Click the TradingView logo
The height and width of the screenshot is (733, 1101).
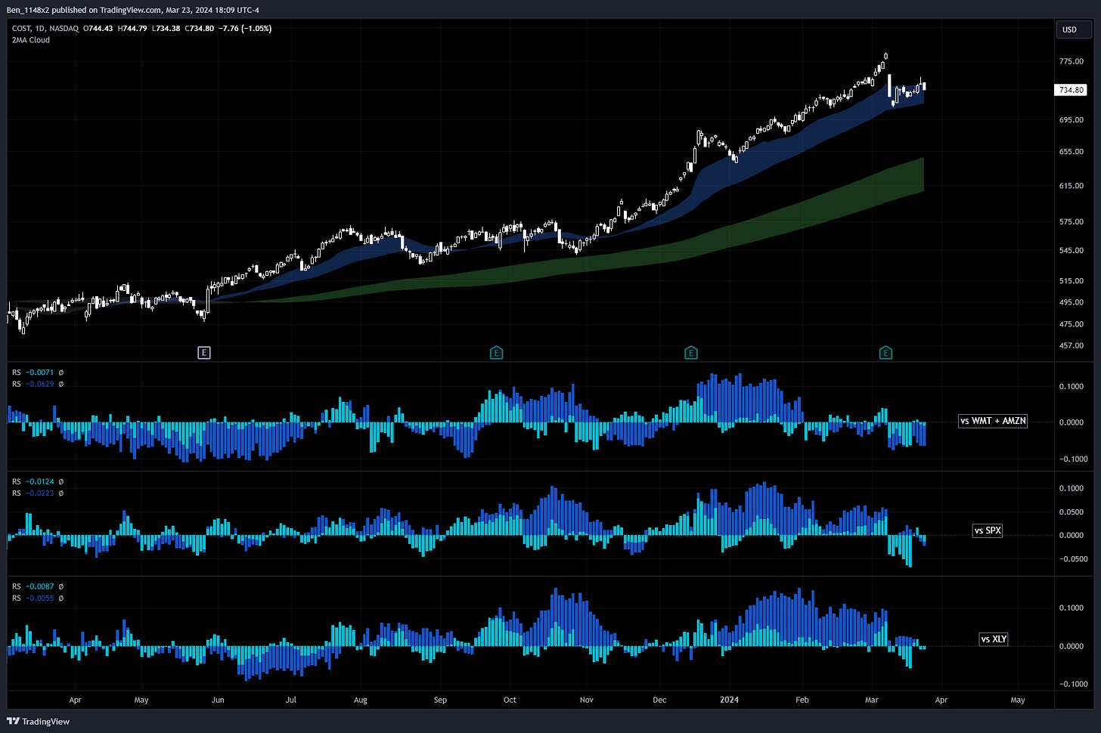pos(39,721)
